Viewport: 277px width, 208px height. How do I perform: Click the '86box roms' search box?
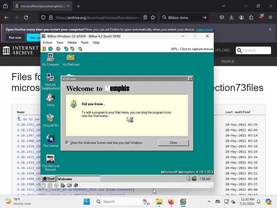[x=184, y=18]
